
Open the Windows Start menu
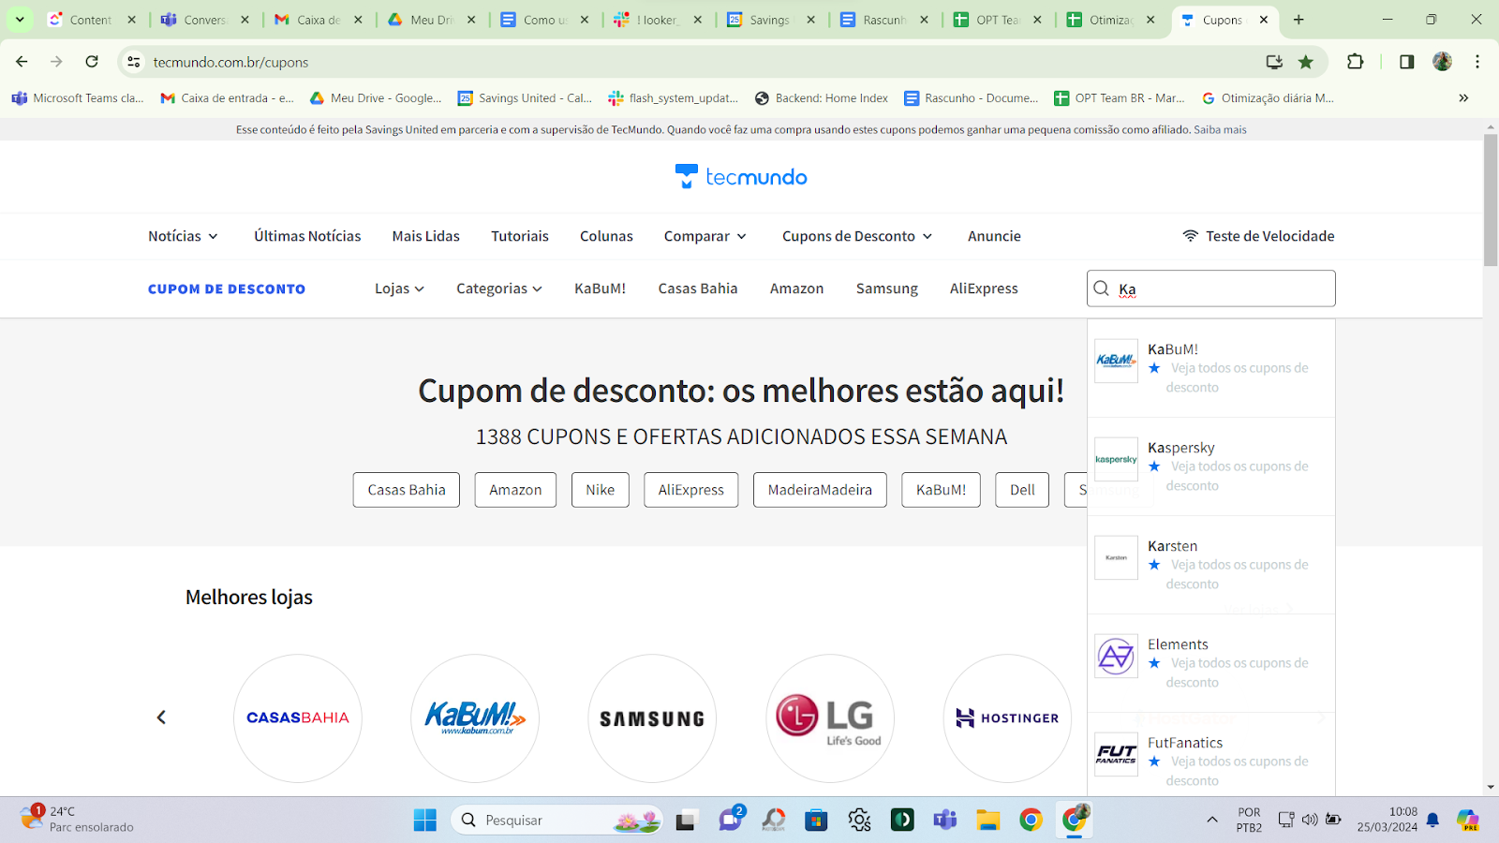click(425, 821)
